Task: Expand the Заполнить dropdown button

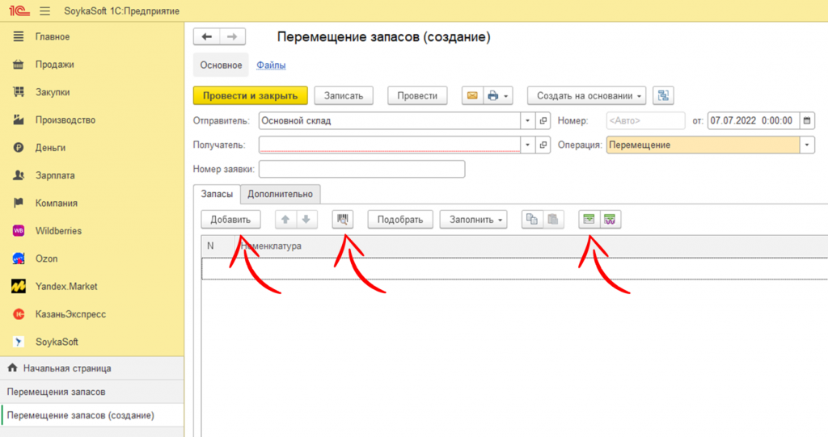Action: pos(473,219)
